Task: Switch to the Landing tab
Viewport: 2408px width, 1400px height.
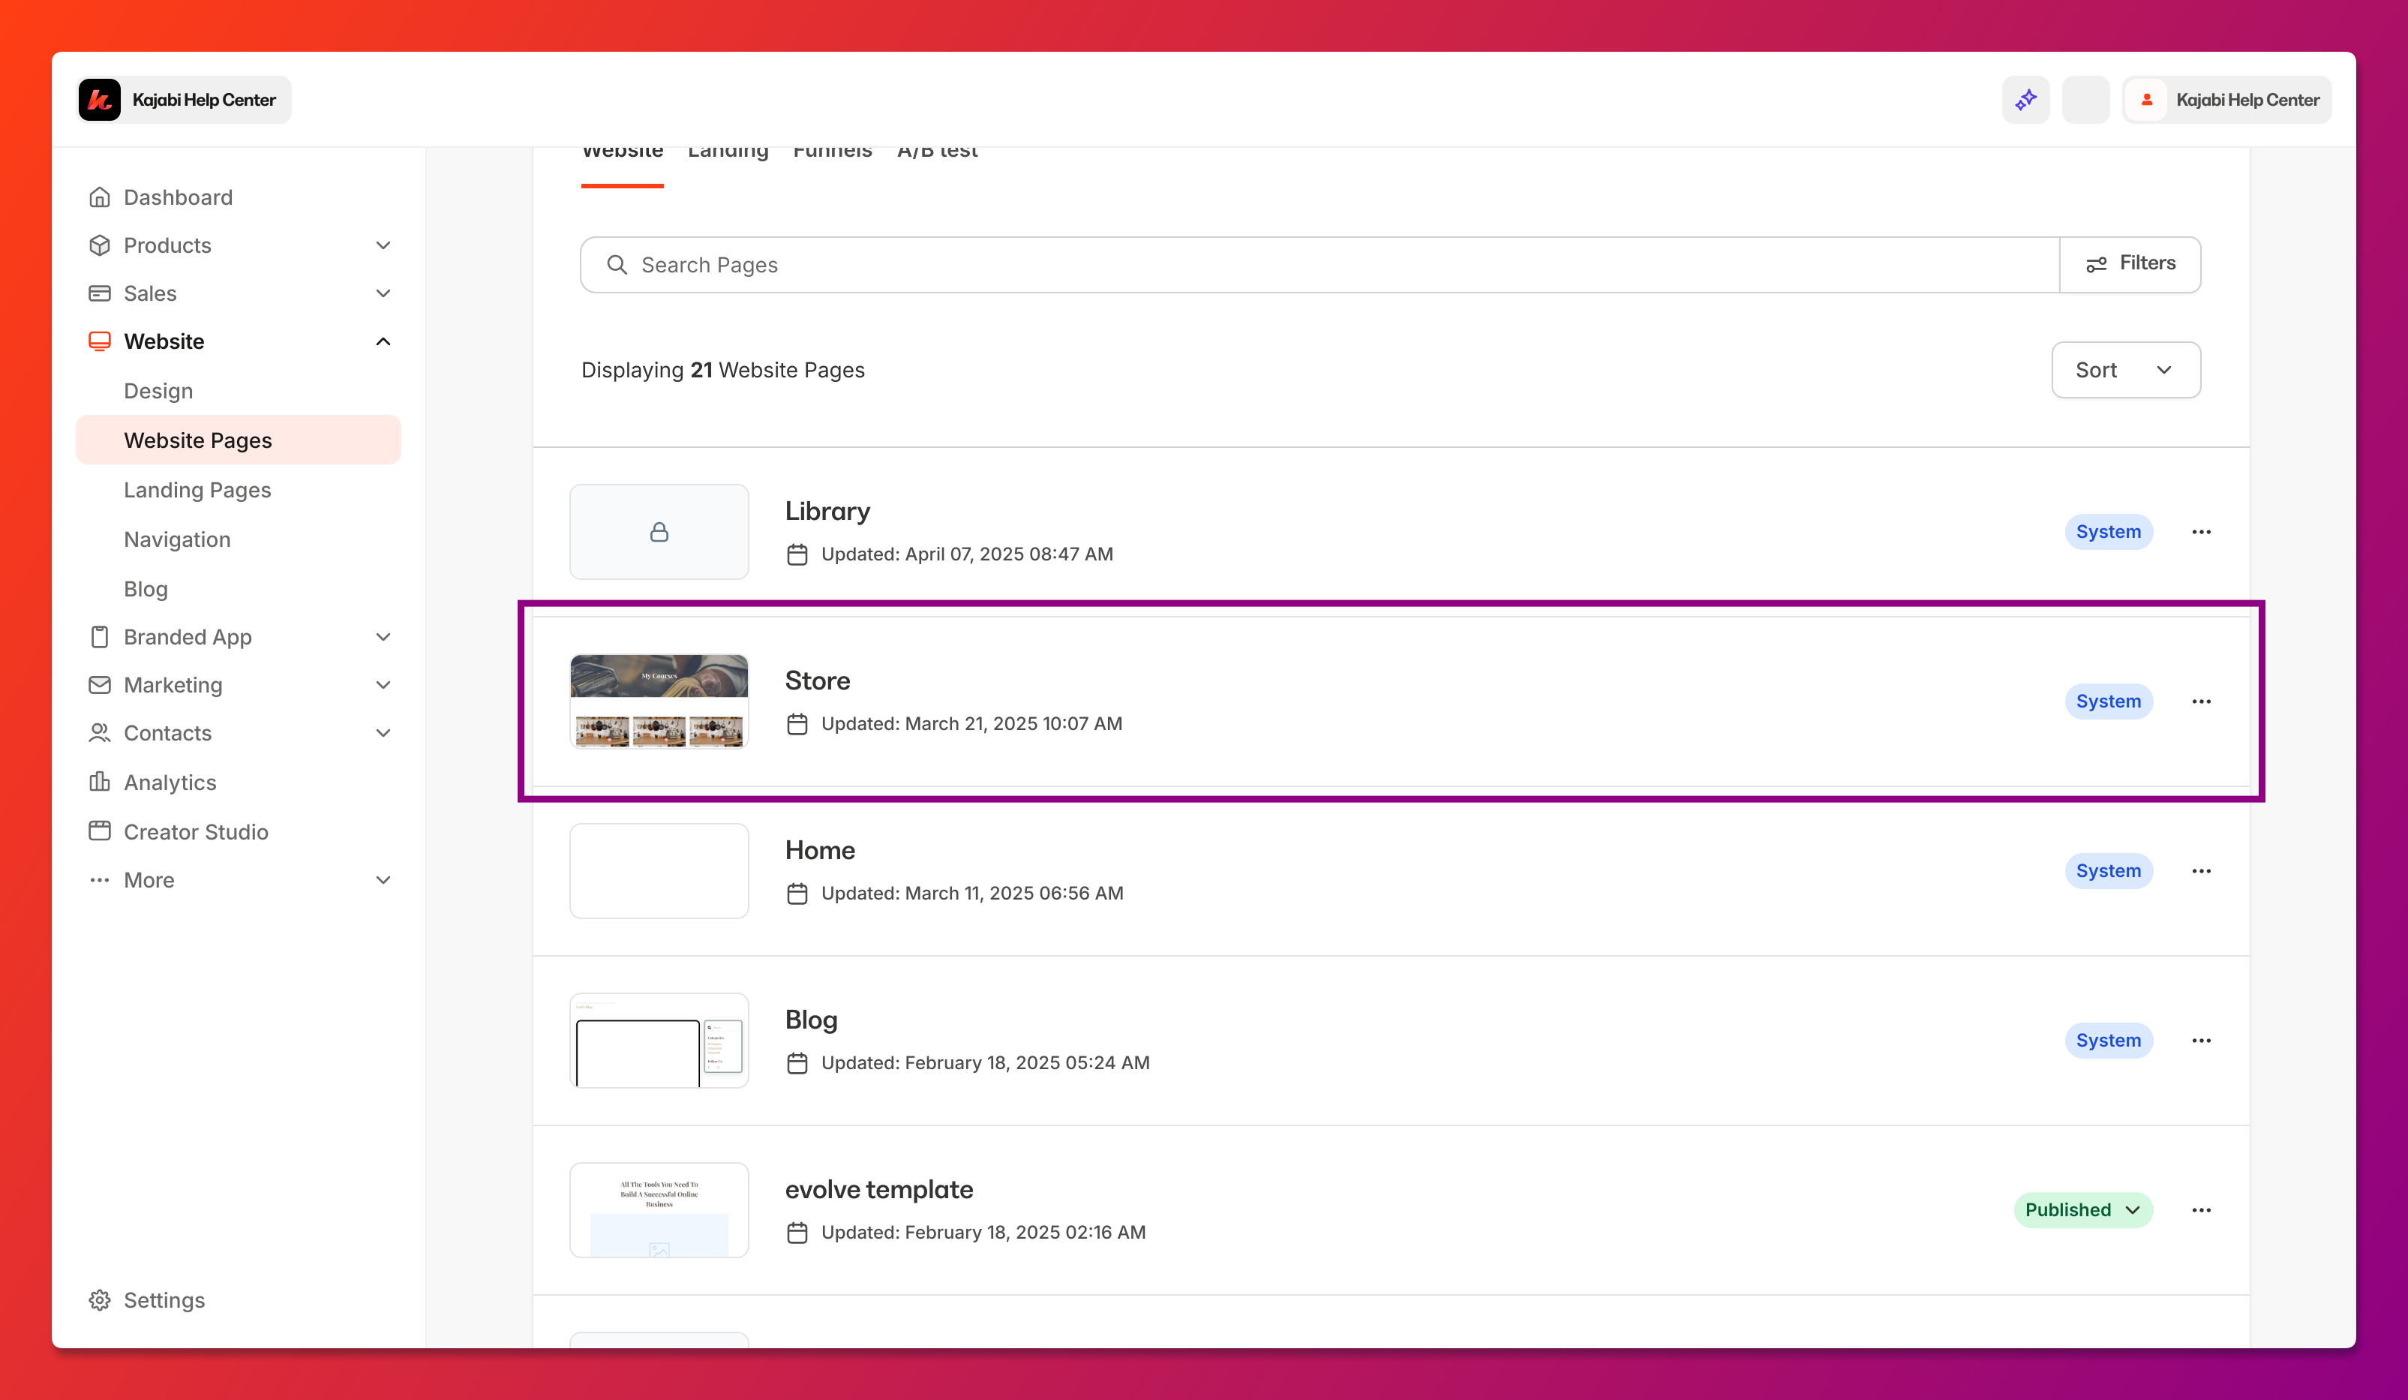Action: pos(728,153)
